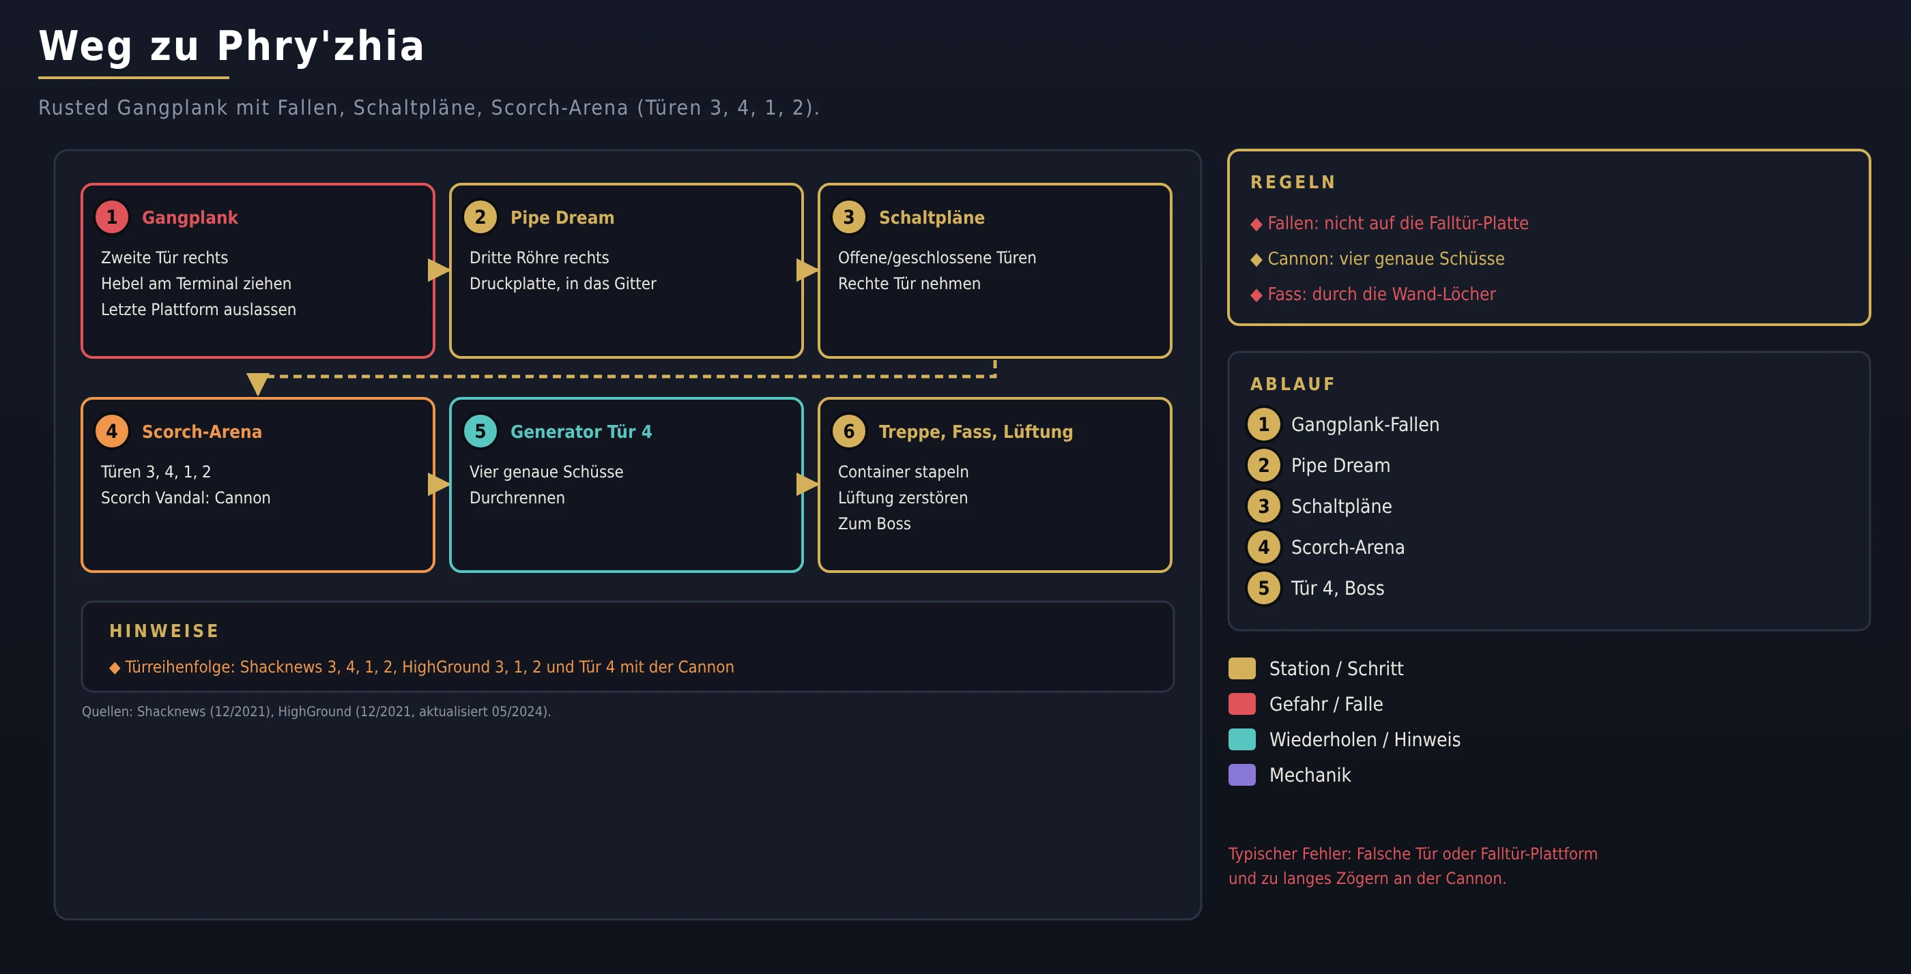Click the red Gefahr / Falle swatch
The image size is (1911, 974).
tap(1242, 704)
